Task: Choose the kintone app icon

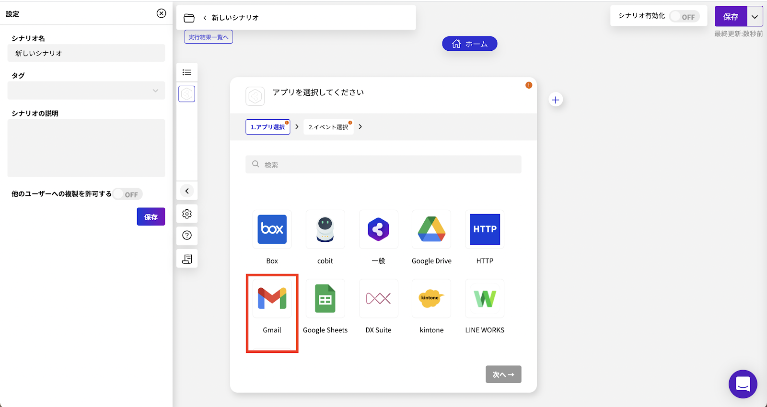Action: point(431,298)
